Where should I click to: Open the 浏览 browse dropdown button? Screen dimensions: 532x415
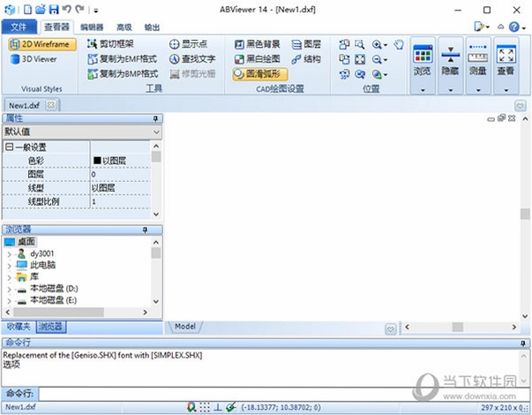point(423,66)
